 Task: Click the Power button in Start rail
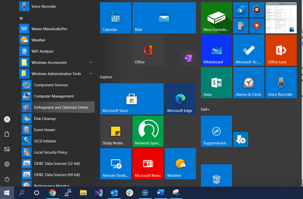[x=7, y=179]
